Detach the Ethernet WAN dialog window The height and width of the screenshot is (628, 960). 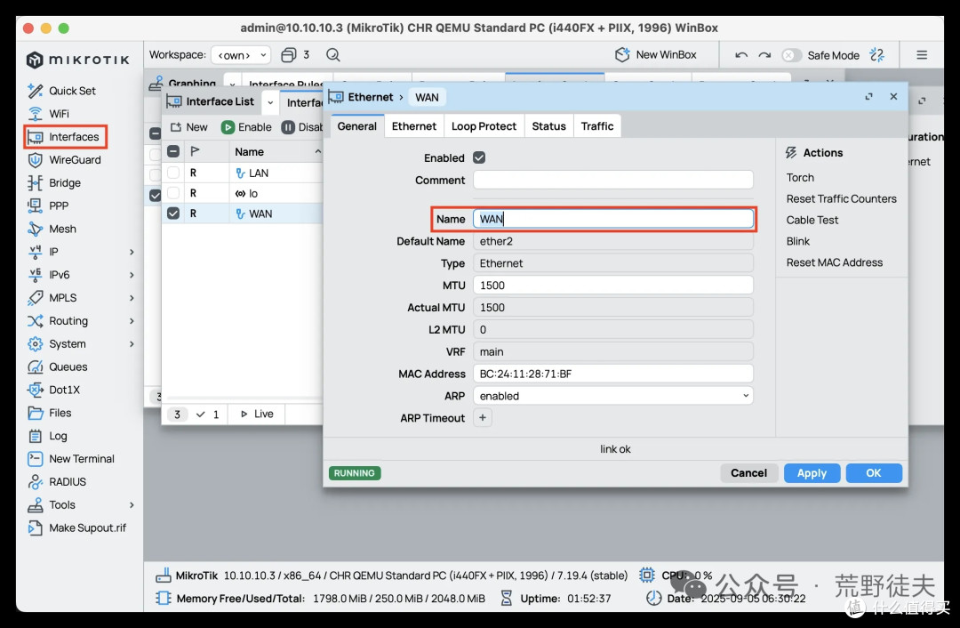coord(868,97)
